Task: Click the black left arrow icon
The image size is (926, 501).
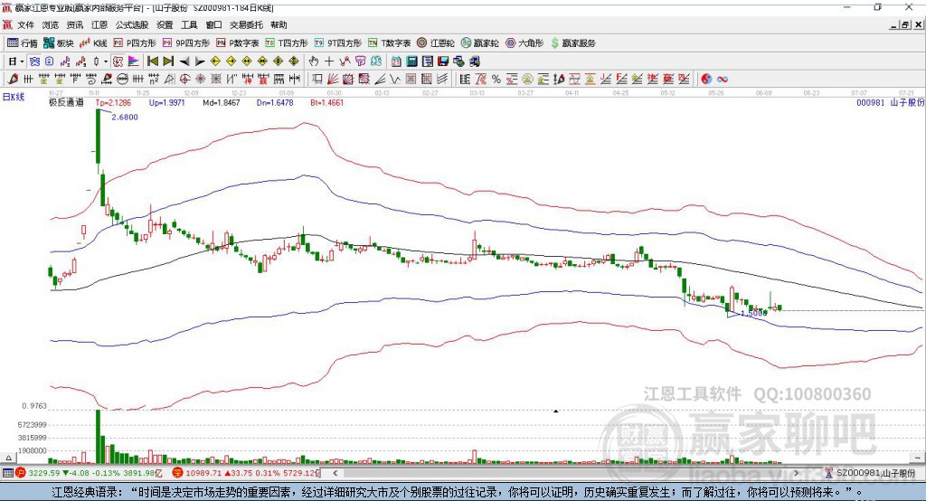Action: (184, 61)
